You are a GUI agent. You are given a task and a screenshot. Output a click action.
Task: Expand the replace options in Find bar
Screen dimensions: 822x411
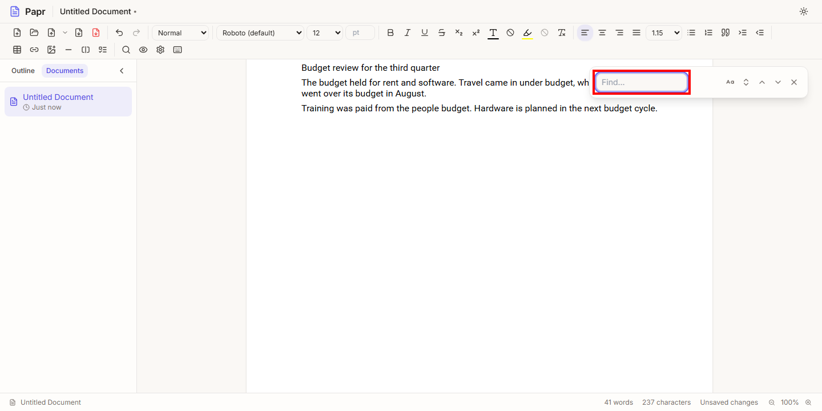[x=746, y=82]
